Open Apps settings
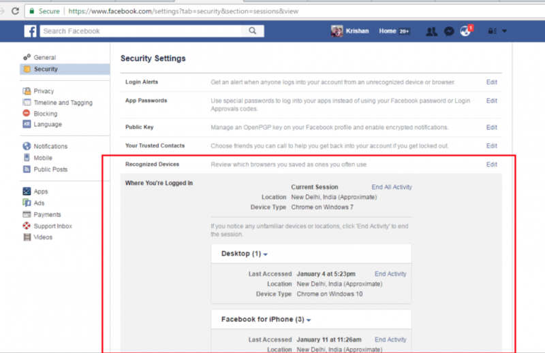Screen dimensions: 545x353 41,191
